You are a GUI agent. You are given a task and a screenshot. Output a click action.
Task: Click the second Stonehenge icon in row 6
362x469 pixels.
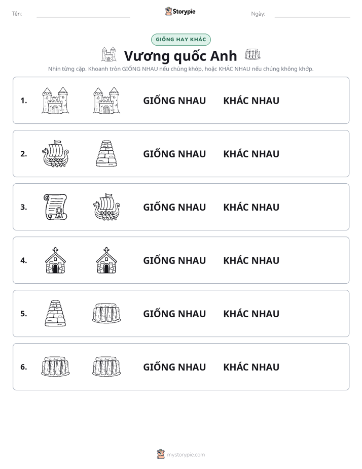(x=106, y=366)
